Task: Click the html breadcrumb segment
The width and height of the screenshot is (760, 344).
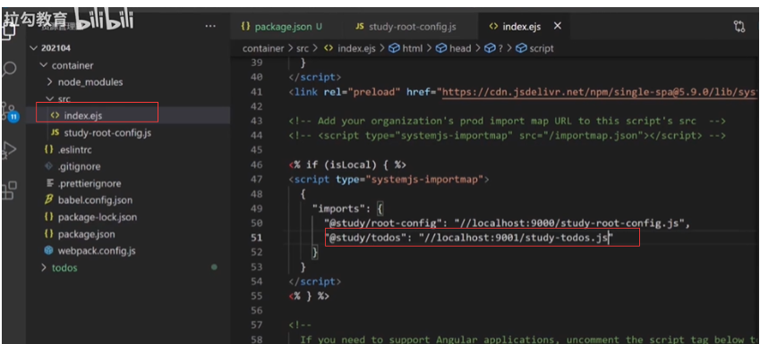Action: [413, 48]
